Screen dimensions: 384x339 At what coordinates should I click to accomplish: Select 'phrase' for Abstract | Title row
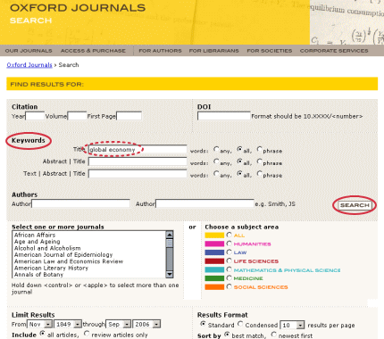pyautogui.click(x=260, y=161)
